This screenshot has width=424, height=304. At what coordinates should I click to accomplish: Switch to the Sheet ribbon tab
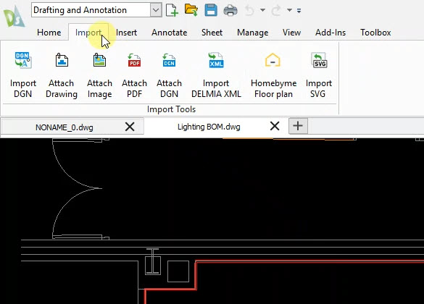pos(212,33)
